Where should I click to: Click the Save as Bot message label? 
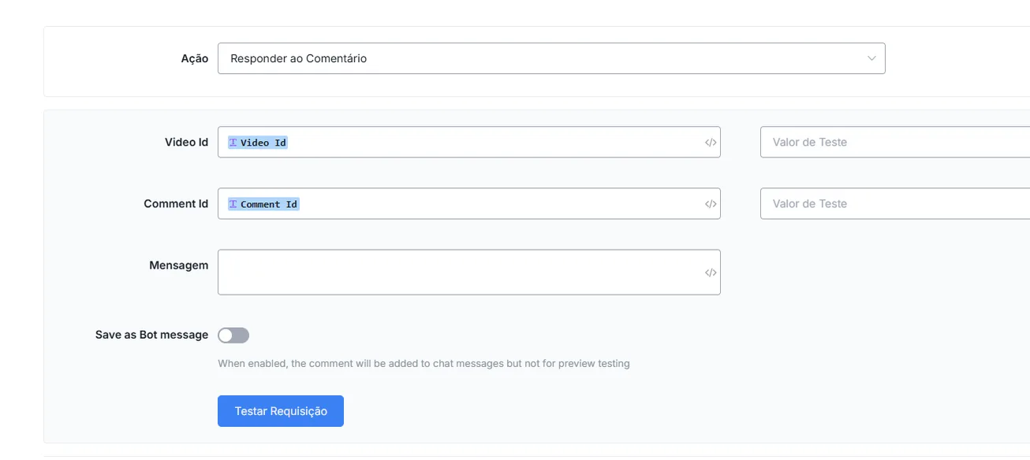coord(151,335)
